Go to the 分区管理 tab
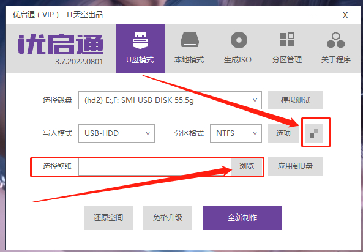Viewport: 363px width, 252px height. pos(287,48)
